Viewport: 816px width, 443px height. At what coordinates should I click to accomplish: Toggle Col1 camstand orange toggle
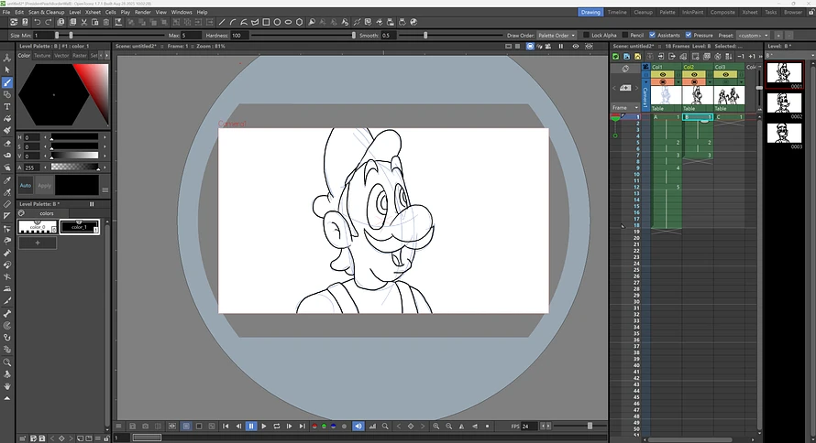(663, 82)
